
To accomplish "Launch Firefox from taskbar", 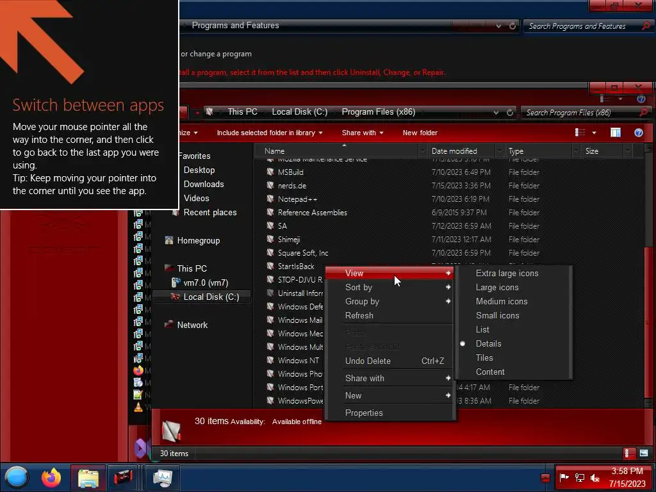I will point(51,477).
